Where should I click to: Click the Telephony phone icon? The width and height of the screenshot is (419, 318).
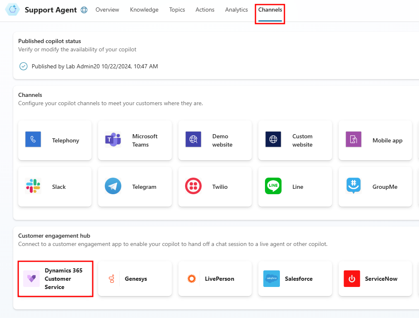[33, 139]
